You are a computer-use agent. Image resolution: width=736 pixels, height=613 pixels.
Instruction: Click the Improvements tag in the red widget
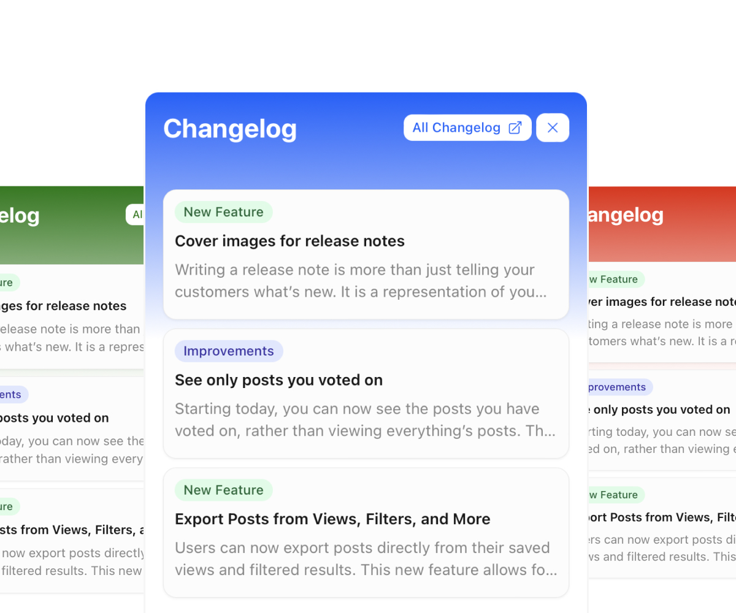point(618,387)
